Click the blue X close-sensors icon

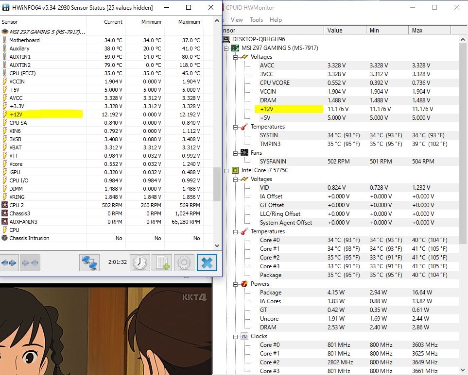[x=207, y=262]
